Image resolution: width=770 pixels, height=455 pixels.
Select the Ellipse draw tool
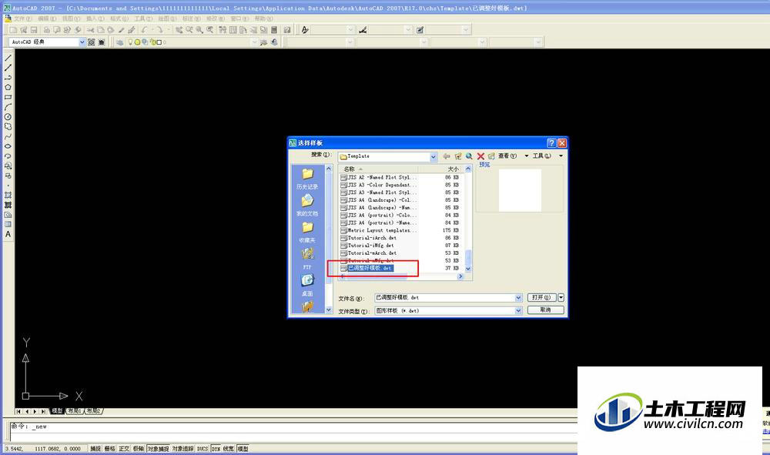tap(8, 146)
